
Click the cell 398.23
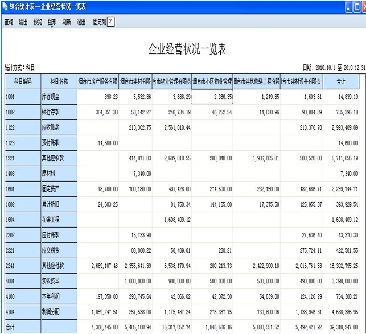(x=98, y=97)
